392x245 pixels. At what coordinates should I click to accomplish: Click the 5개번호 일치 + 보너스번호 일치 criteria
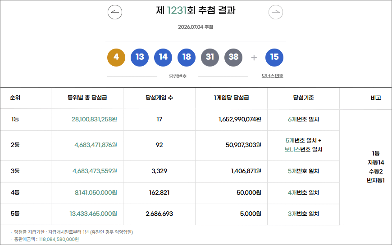(303, 145)
